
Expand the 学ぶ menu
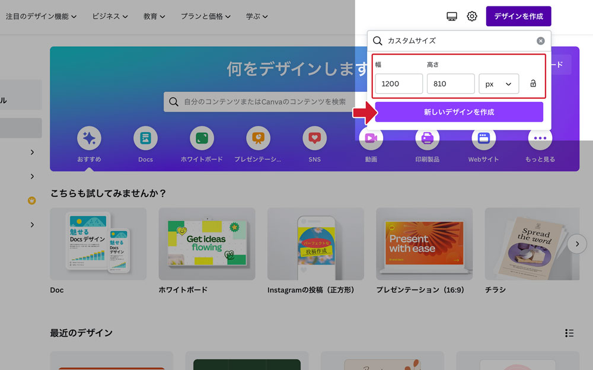point(257,16)
